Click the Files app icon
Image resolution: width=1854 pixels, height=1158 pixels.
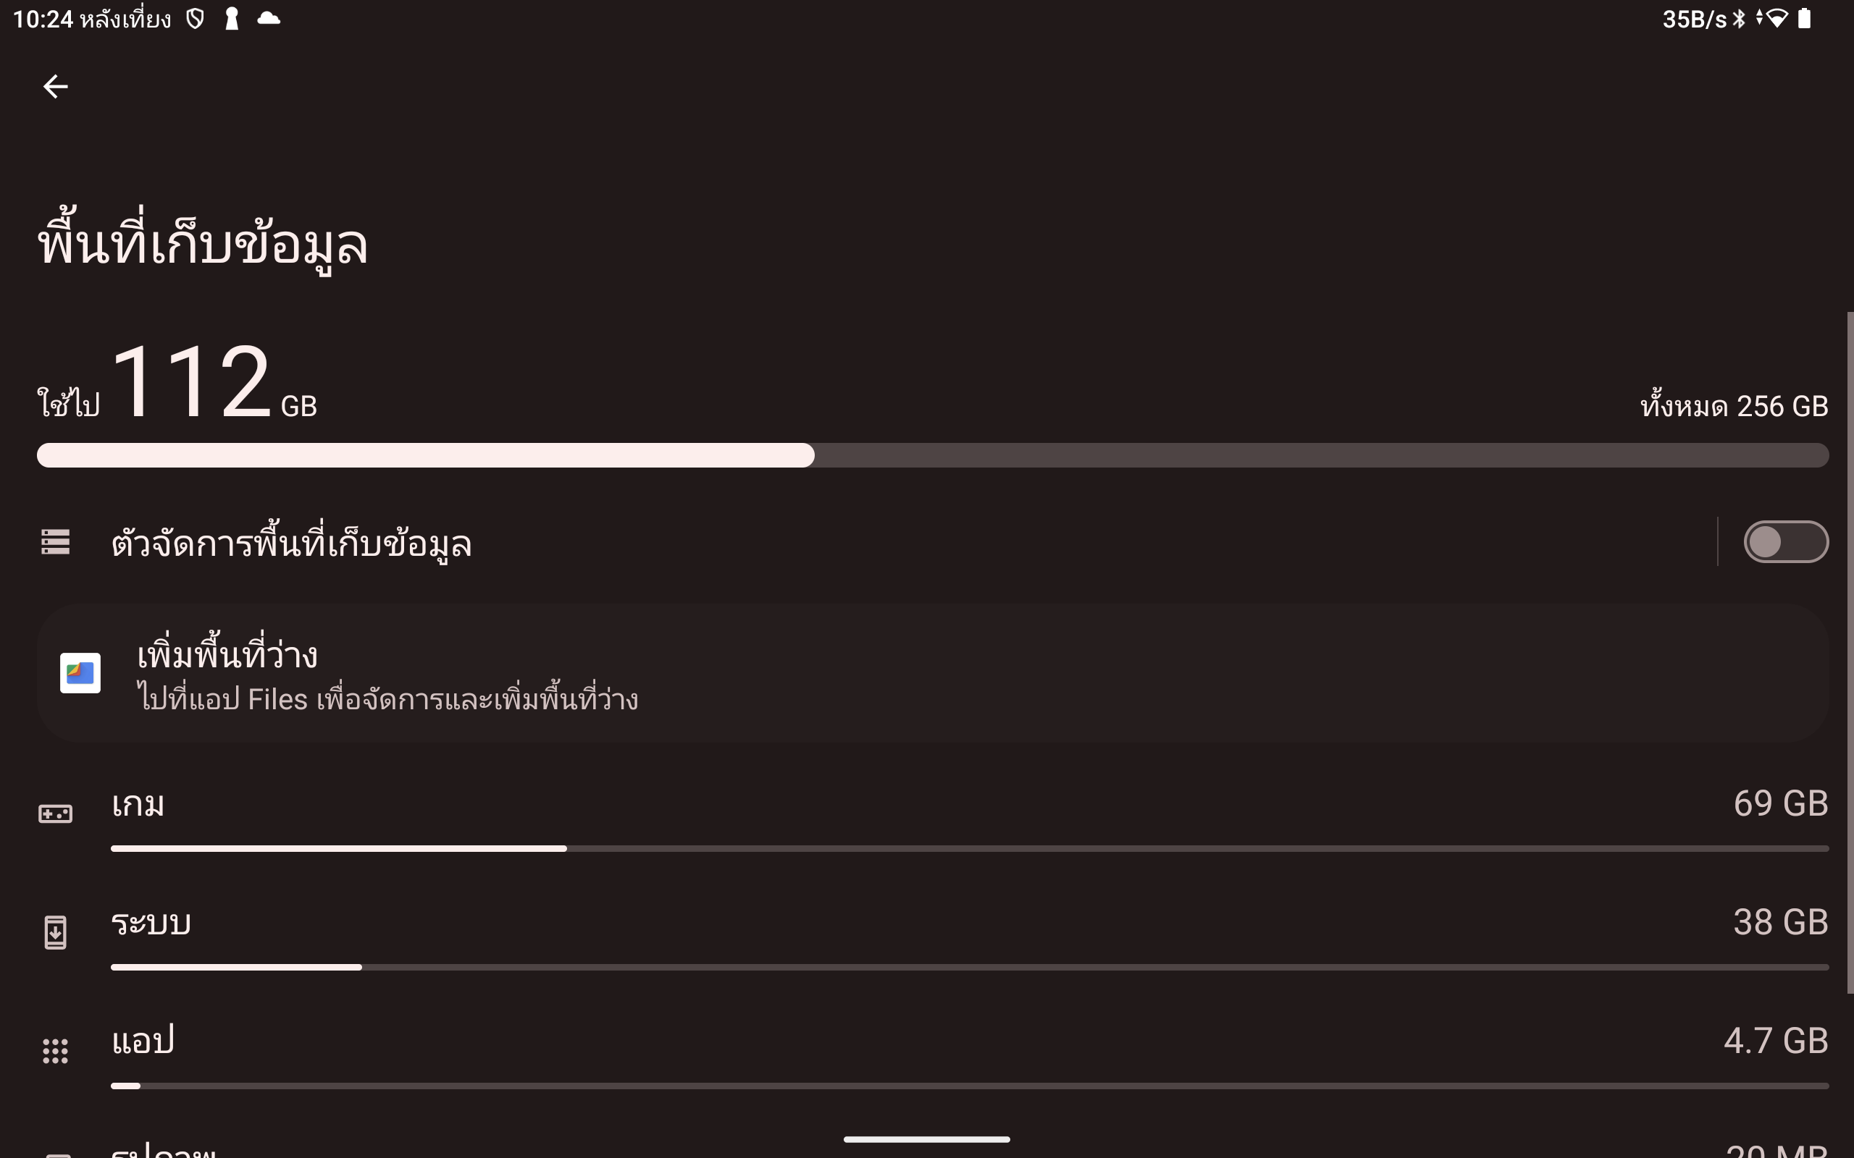tap(80, 673)
